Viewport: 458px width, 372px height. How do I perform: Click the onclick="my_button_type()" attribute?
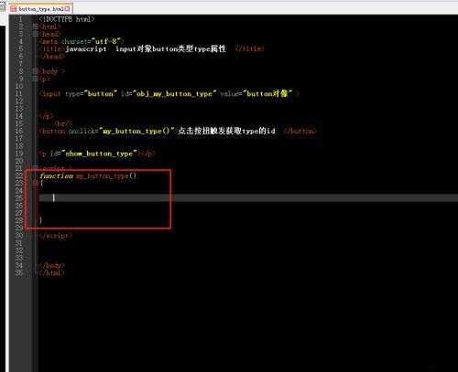point(122,131)
